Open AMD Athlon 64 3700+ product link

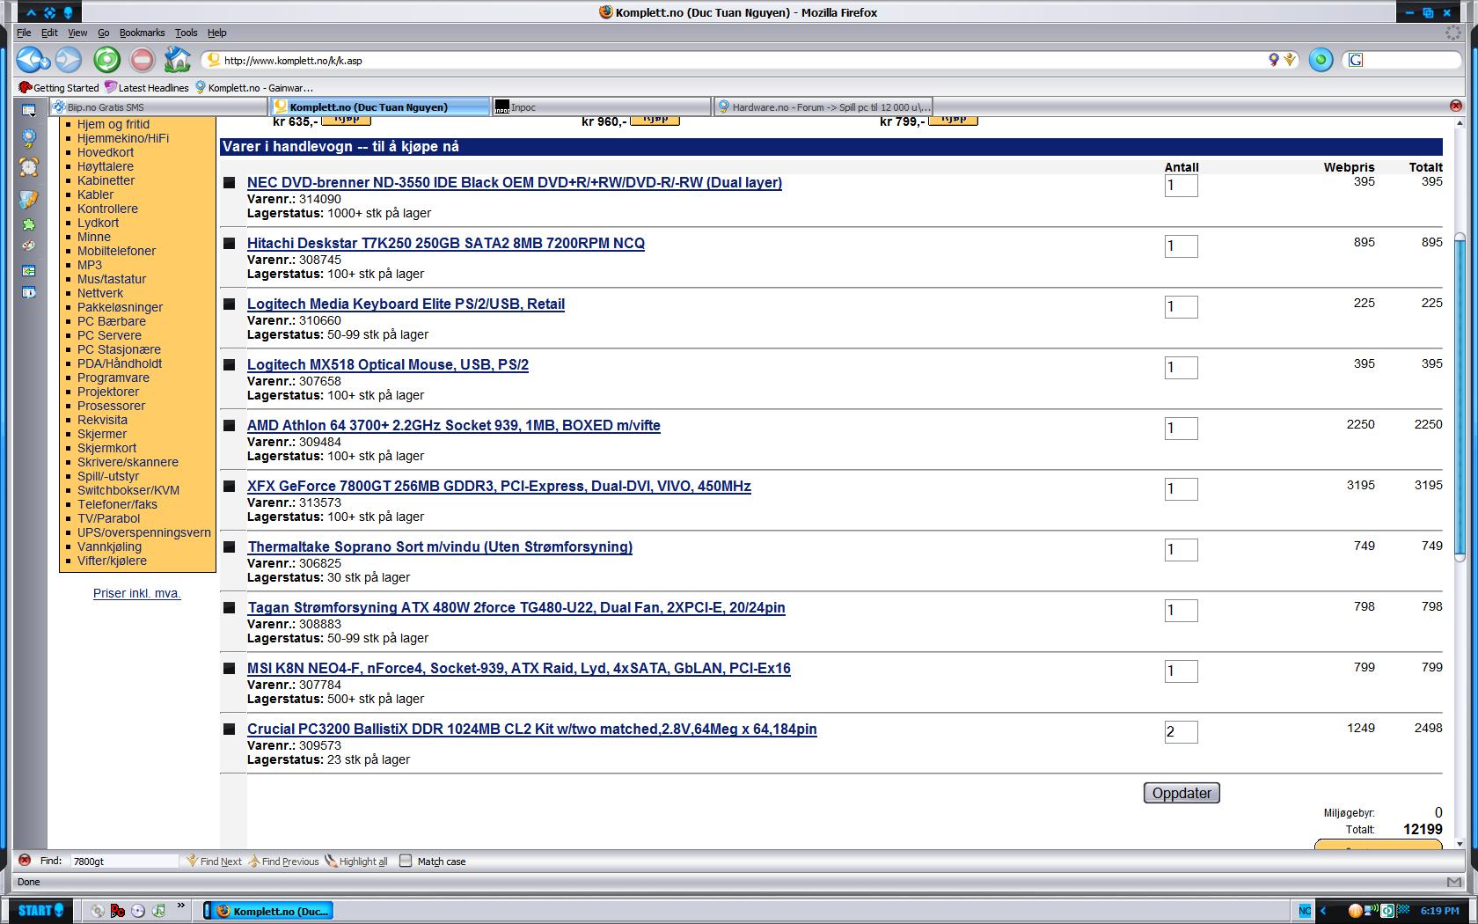click(454, 425)
